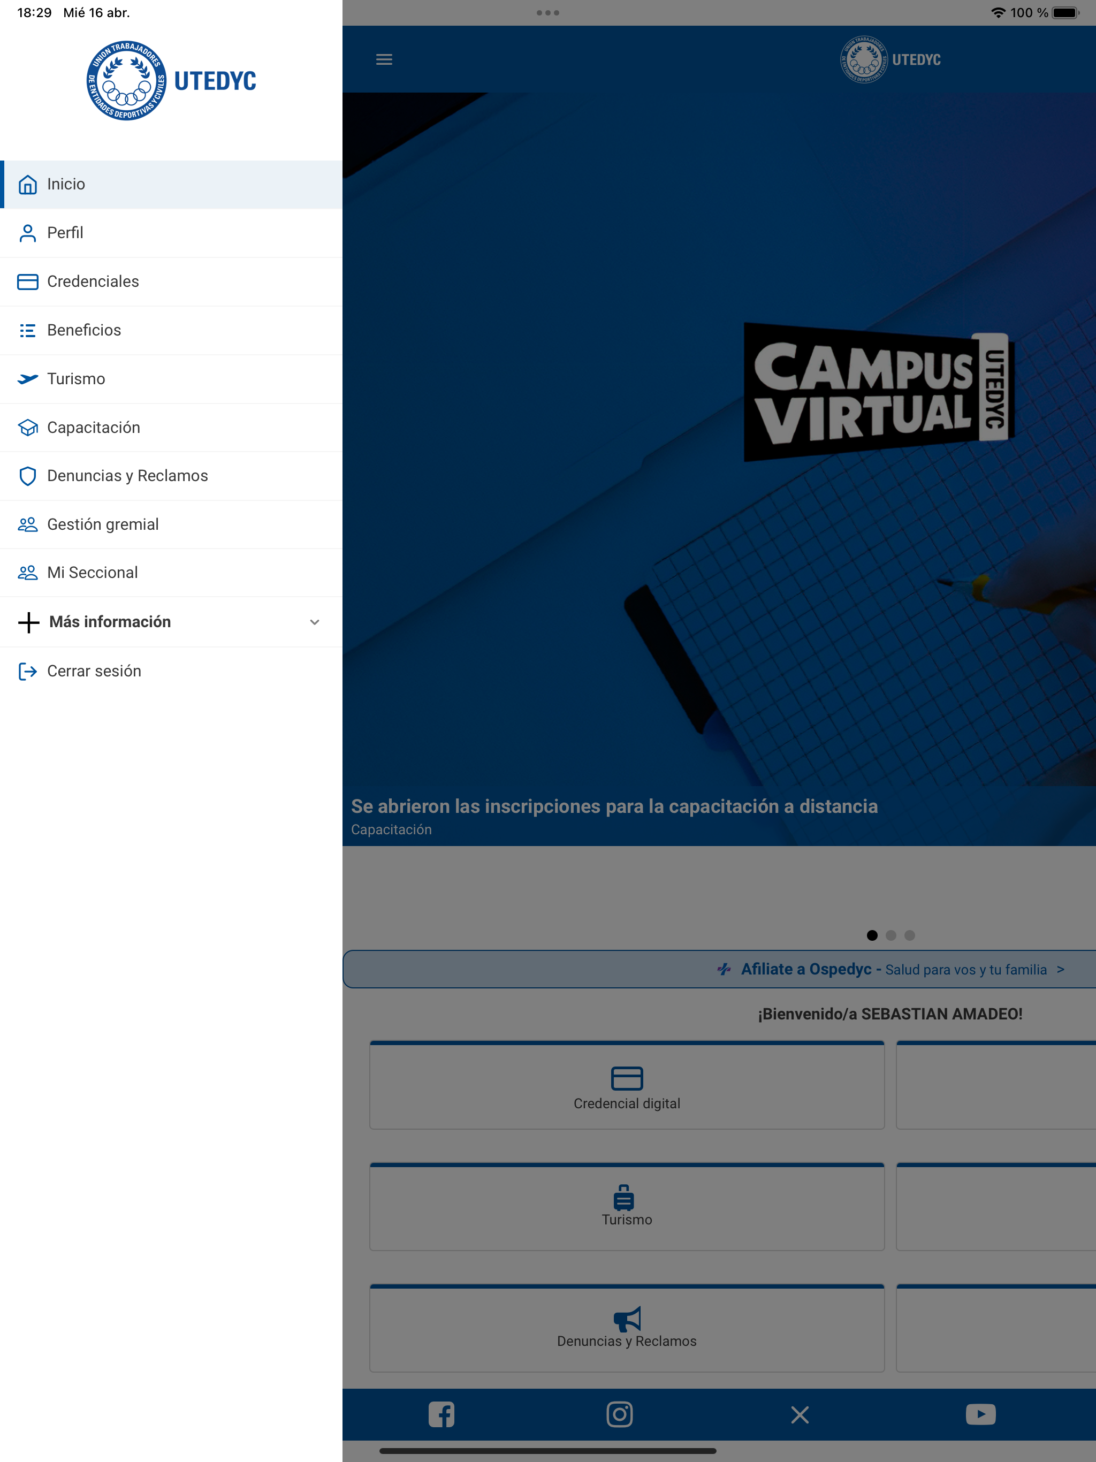Image resolution: width=1096 pixels, height=1462 pixels.
Task: Click the Inicio home icon
Action: pos(28,185)
